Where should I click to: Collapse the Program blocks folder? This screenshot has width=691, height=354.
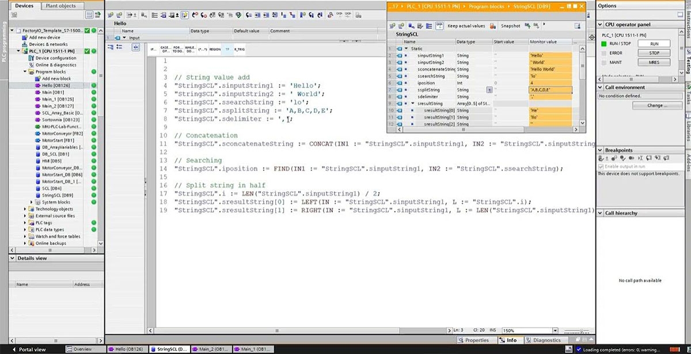(24, 72)
